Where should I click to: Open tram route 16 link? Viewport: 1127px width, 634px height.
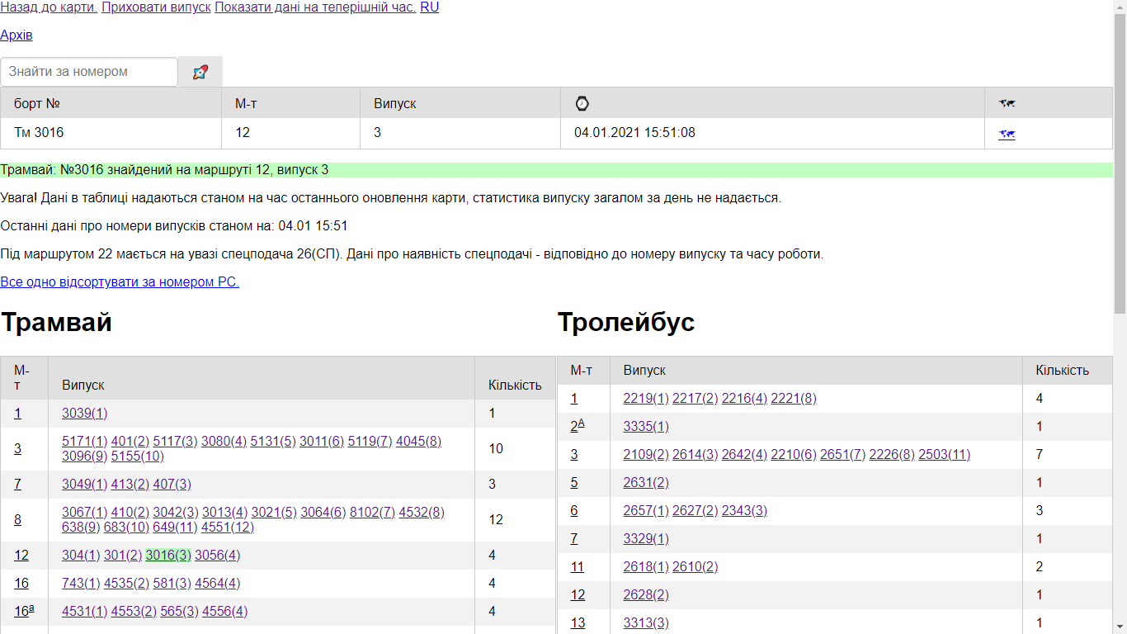pyautogui.click(x=21, y=584)
